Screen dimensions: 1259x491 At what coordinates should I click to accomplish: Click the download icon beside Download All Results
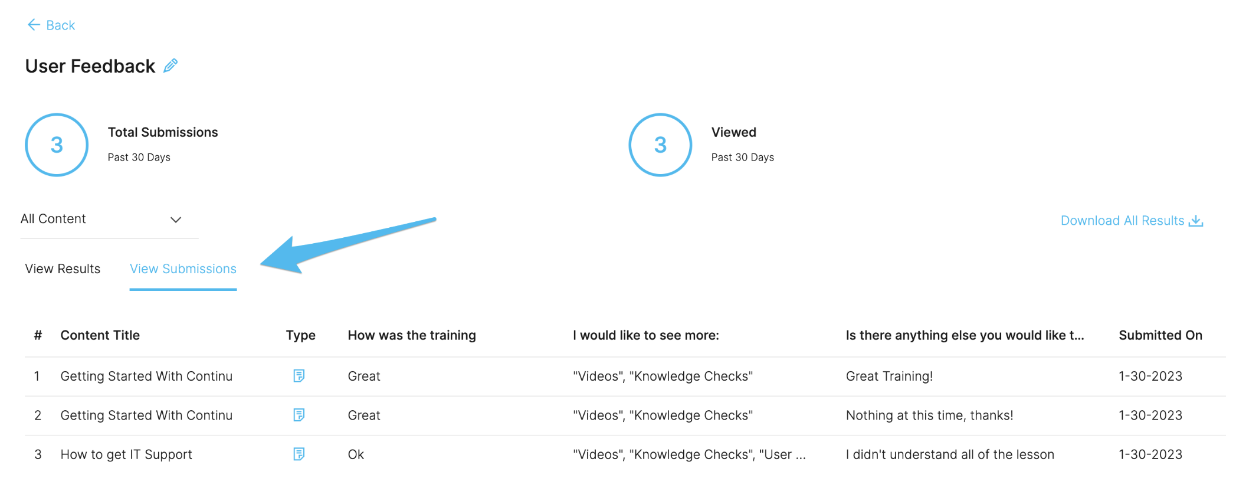pos(1196,221)
